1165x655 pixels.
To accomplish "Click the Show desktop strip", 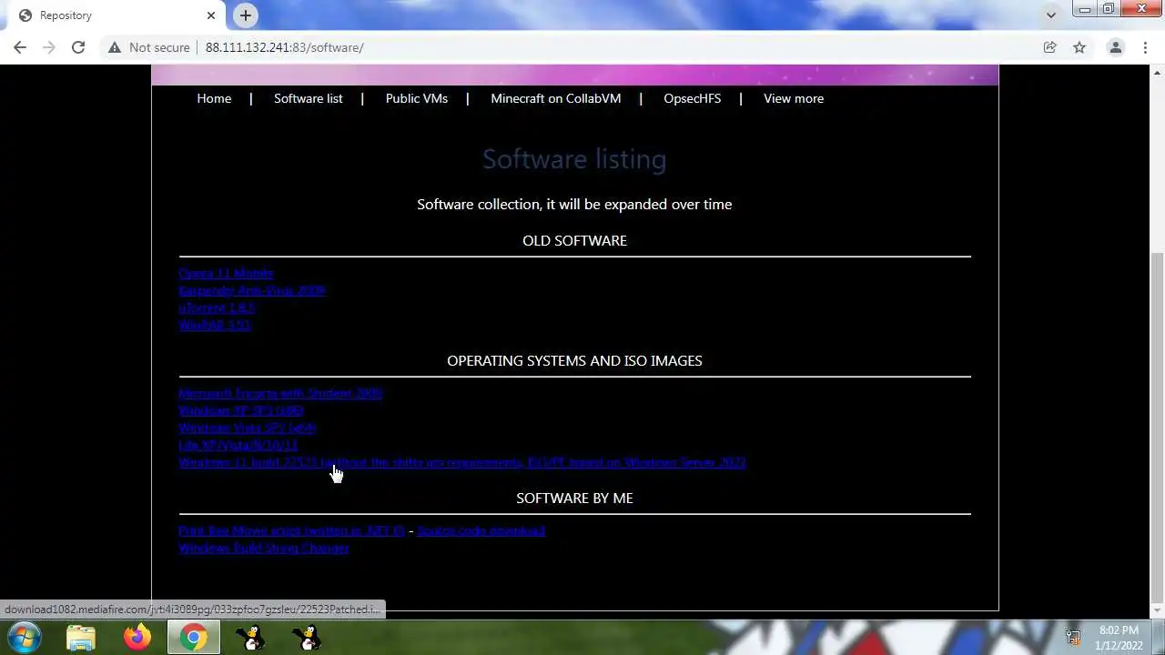I will (x=1158, y=638).
